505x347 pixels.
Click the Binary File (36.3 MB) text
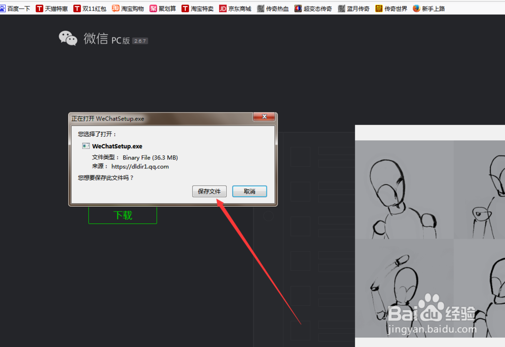[150, 157]
